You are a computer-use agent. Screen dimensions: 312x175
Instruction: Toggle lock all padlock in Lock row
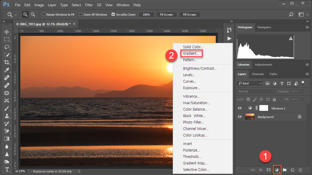[x=274, y=99]
